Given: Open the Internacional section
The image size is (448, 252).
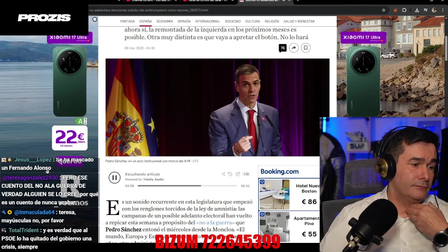Looking at the screenshot, I should click(208, 21).
